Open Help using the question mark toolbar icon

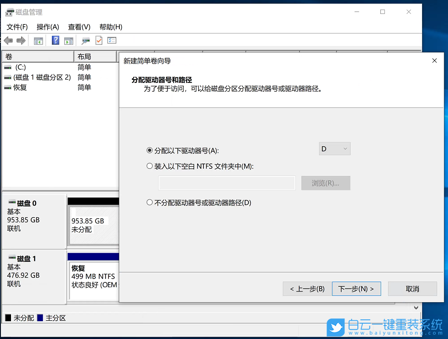point(55,40)
